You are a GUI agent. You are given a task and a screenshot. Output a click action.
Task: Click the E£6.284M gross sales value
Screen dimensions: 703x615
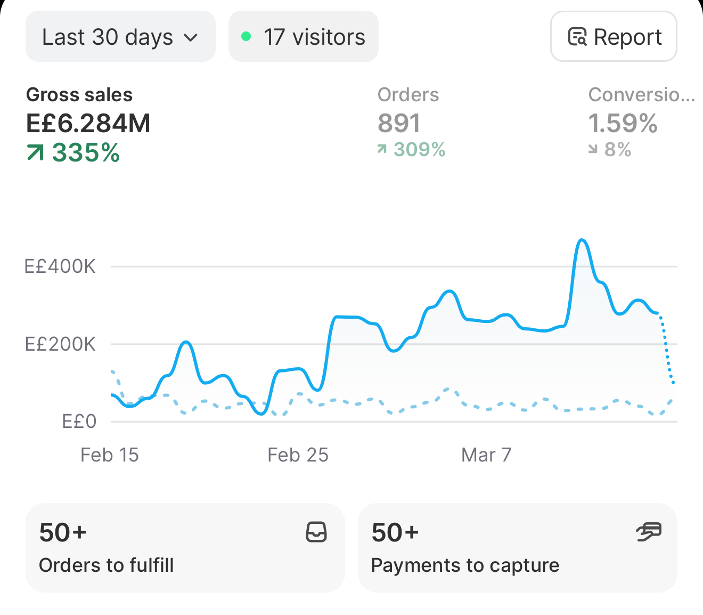88,124
